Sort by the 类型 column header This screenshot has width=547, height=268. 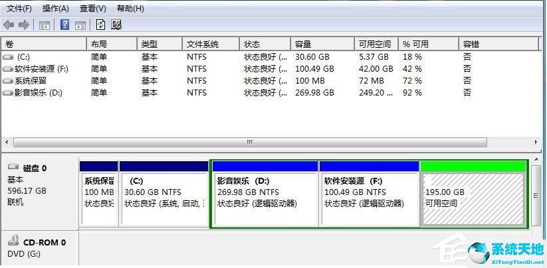[160, 44]
